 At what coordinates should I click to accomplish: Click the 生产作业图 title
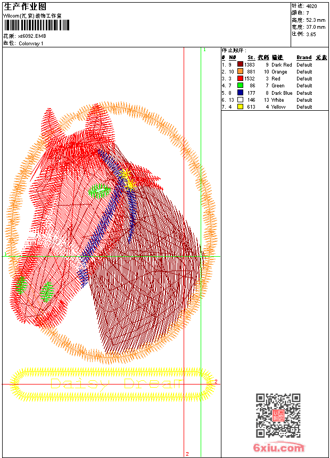click(25, 7)
